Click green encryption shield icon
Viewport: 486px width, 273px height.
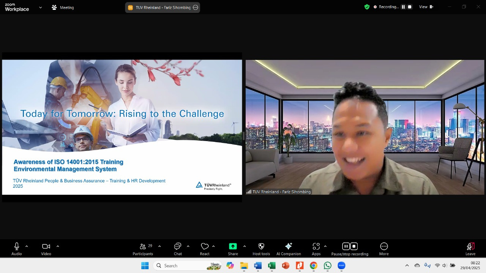coord(367,7)
